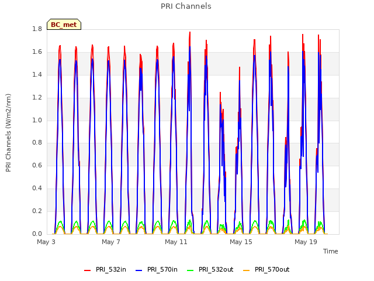
Task: Click the 1.8 y-axis tick label
Action: click(37, 29)
